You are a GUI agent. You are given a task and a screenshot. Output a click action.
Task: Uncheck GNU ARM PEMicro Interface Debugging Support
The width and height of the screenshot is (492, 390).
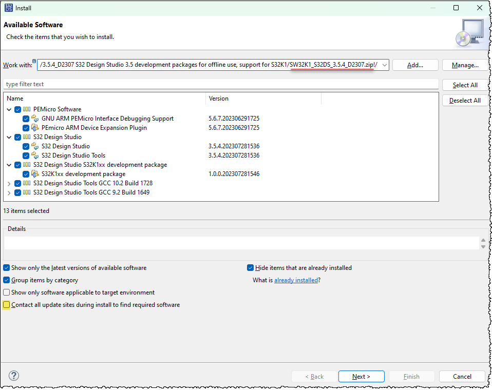[26, 119]
